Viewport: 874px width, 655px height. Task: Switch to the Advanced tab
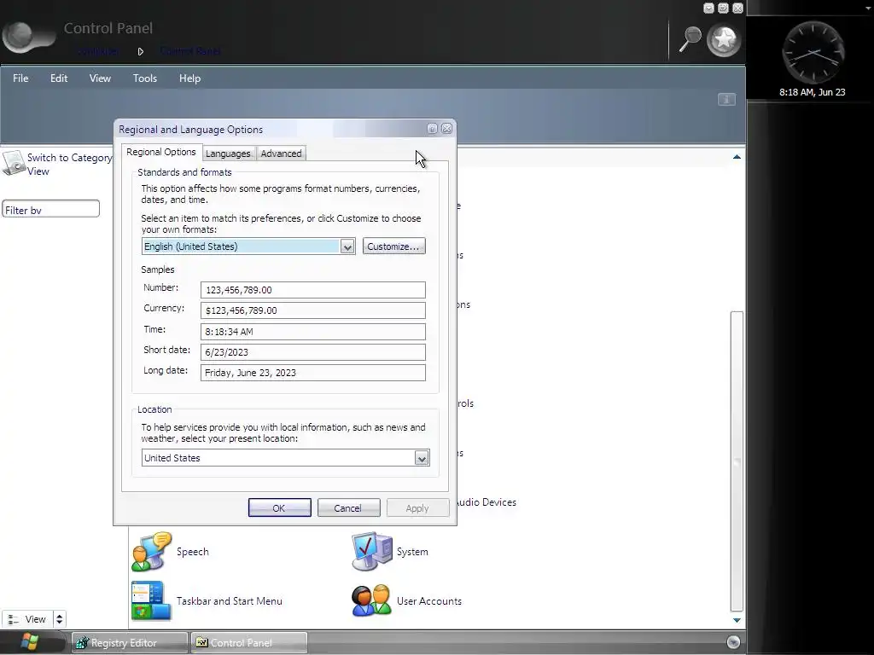point(281,154)
